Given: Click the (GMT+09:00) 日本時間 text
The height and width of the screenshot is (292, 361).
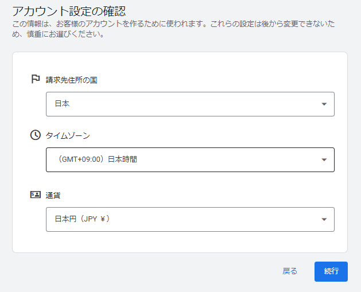Looking at the screenshot, I should click(x=98, y=160).
